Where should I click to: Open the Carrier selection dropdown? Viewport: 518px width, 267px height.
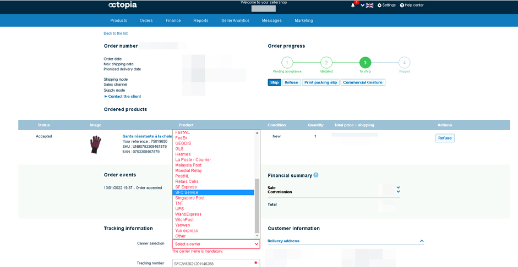pyautogui.click(x=216, y=244)
